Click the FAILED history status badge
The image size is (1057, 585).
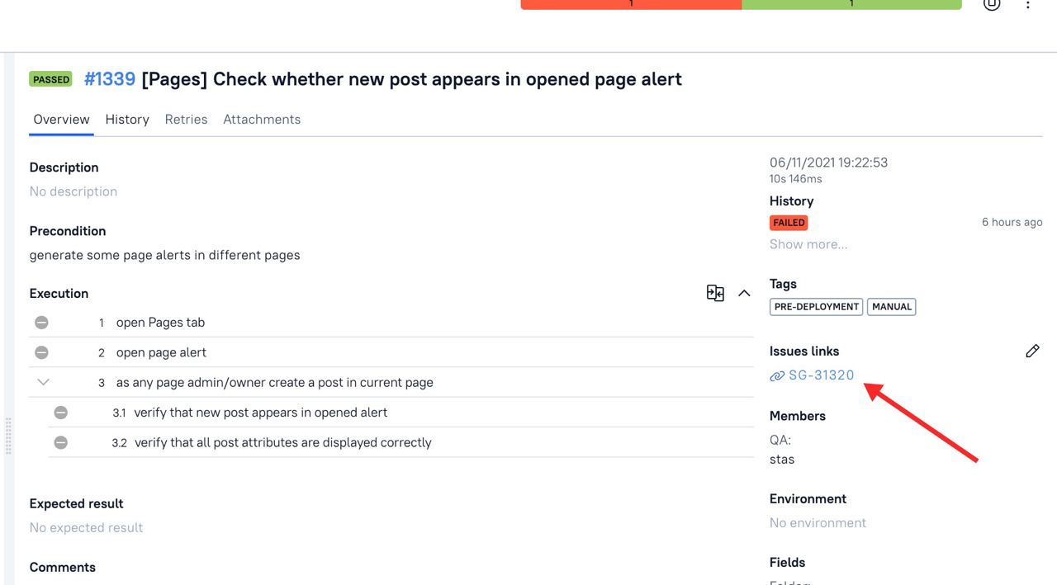click(x=789, y=223)
